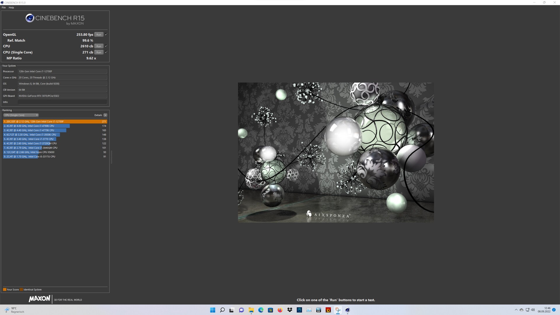Click the Cinebench R15 logo sphere

coord(30,18)
